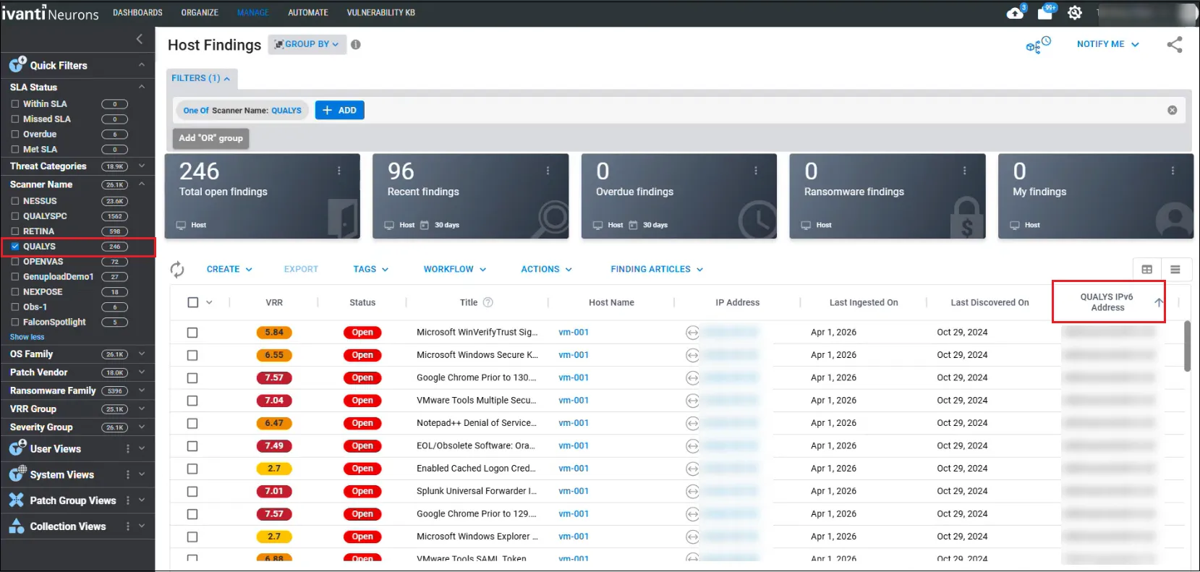This screenshot has height=572, width=1200.
Task: Click the Host Findings info icon
Action: [x=356, y=44]
